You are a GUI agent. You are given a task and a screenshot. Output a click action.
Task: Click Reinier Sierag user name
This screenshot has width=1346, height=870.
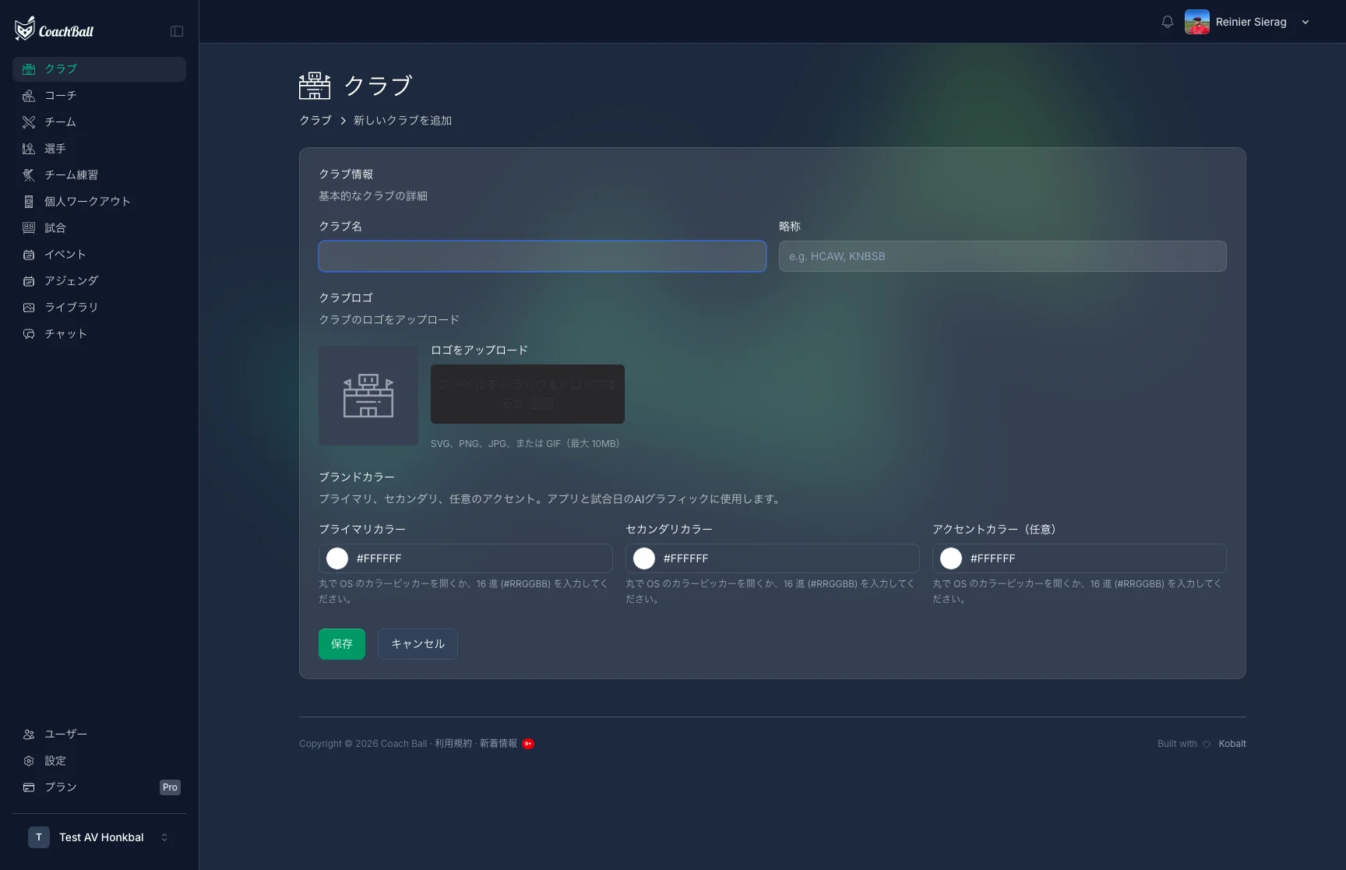pos(1251,22)
